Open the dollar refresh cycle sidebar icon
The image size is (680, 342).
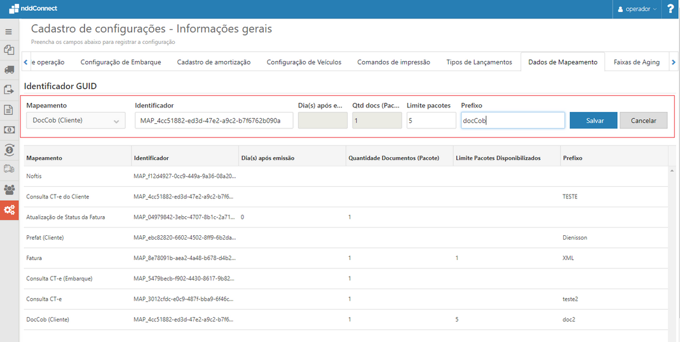pyautogui.click(x=9, y=150)
